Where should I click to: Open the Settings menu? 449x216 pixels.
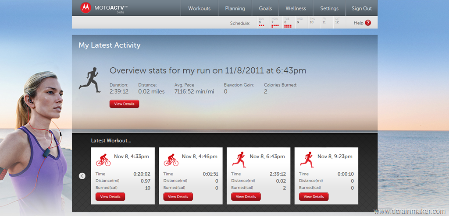click(329, 8)
